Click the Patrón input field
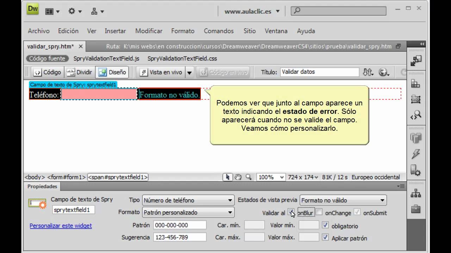The height and width of the screenshot is (253, 451). [x=180, y=225]
